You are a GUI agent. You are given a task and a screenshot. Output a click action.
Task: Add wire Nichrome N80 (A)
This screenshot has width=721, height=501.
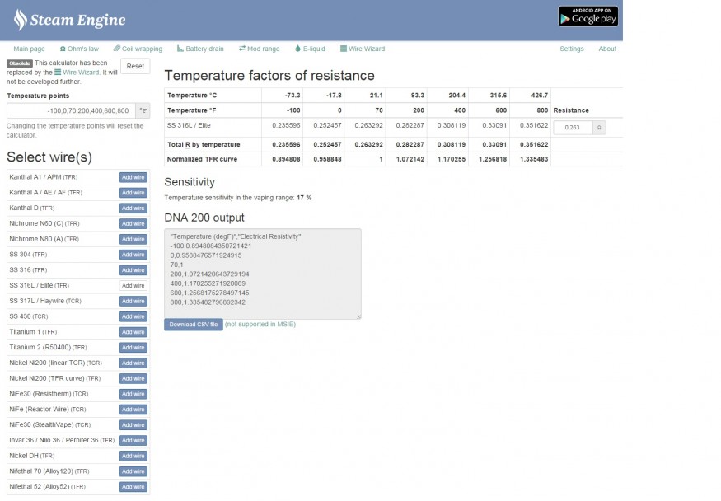pos(133,240)
